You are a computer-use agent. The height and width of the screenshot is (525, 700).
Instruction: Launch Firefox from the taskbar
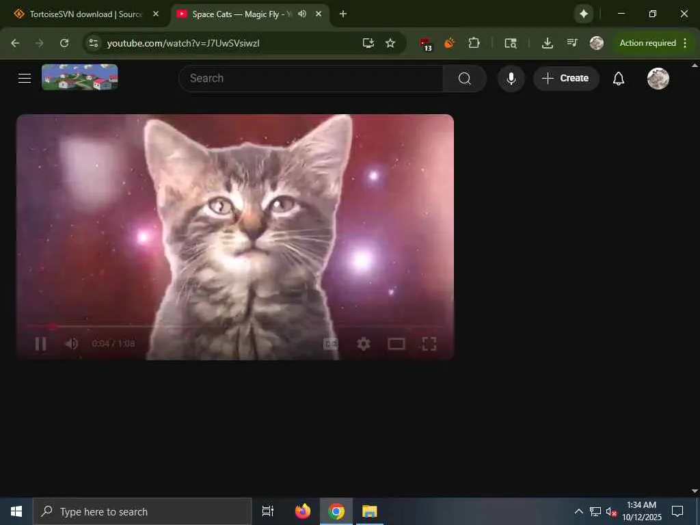303,511
